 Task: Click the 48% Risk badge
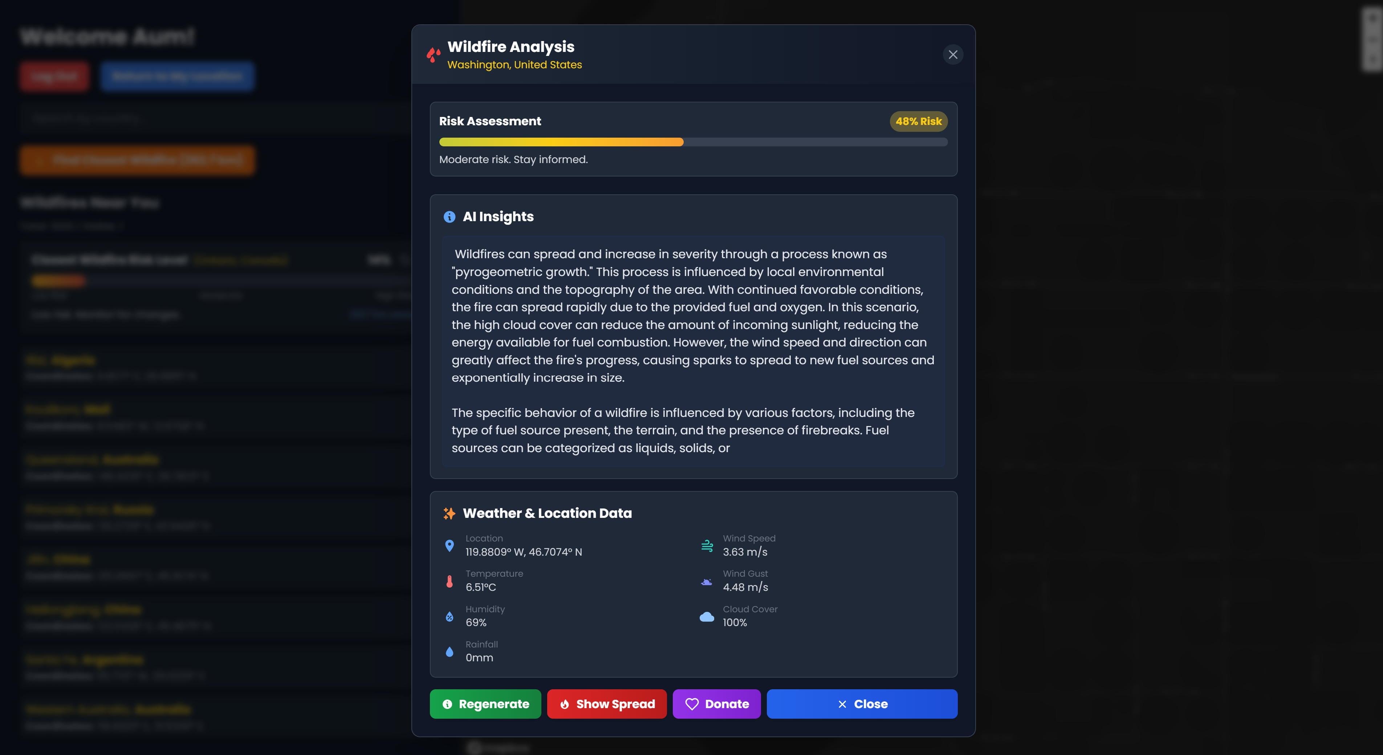point(918,121)
